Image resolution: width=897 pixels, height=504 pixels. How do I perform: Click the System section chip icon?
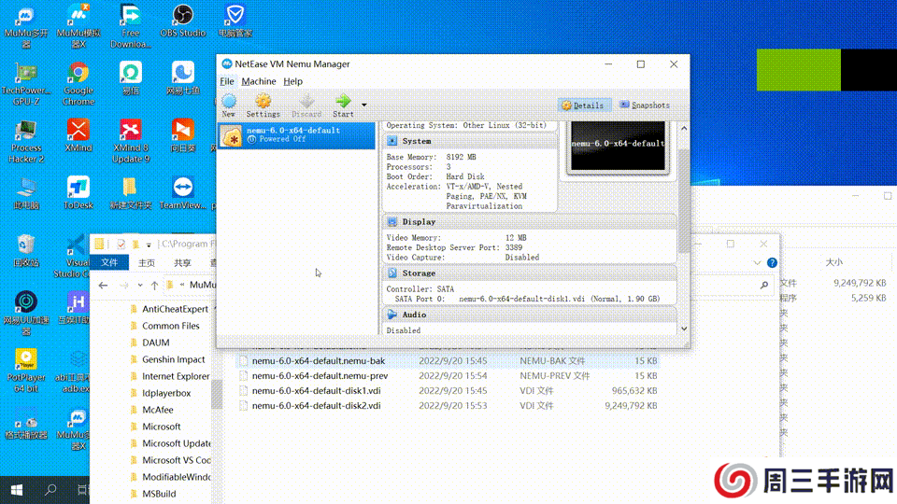[392, 141]
